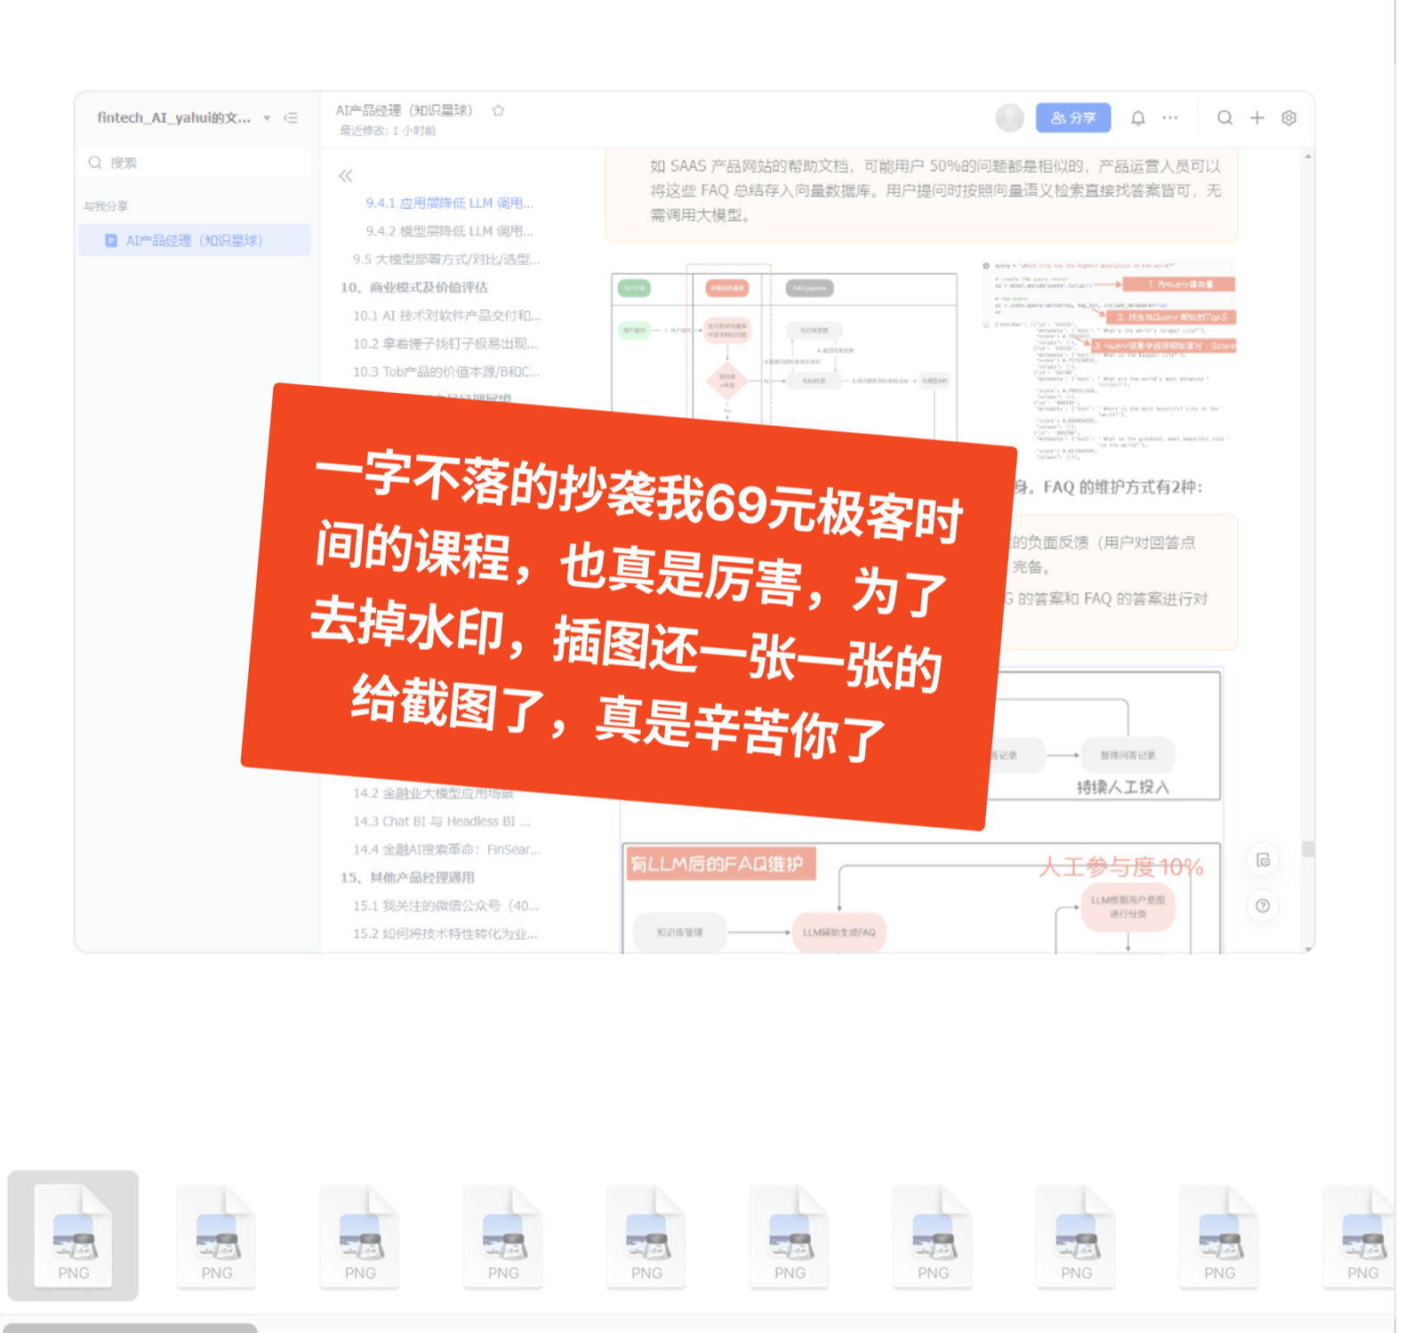Collapse the outline with double-chevron icon
1404x1333 pixels.
[x=345, y=176]
